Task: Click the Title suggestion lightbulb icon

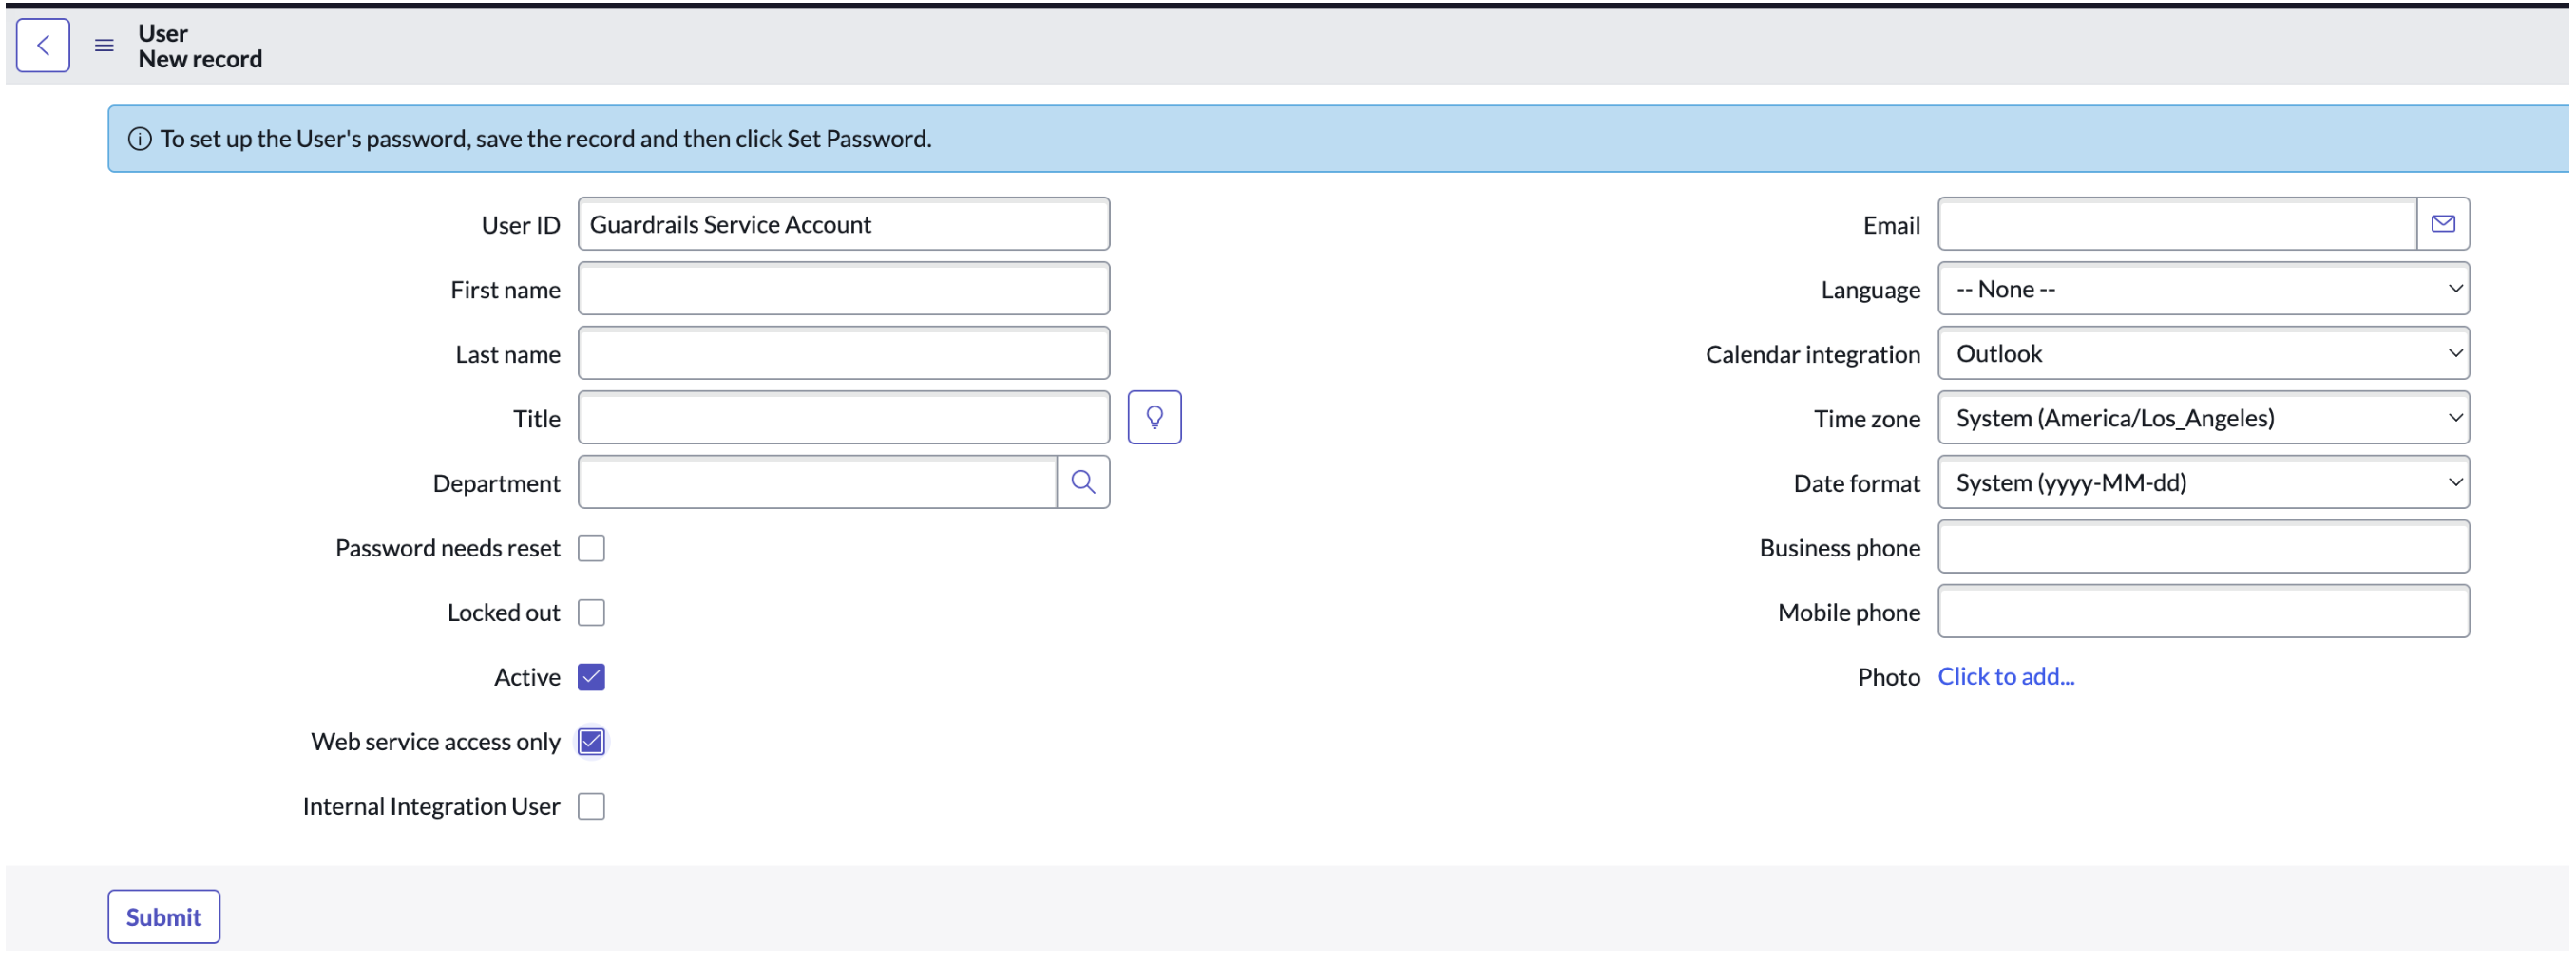Action: (1154, 418)
